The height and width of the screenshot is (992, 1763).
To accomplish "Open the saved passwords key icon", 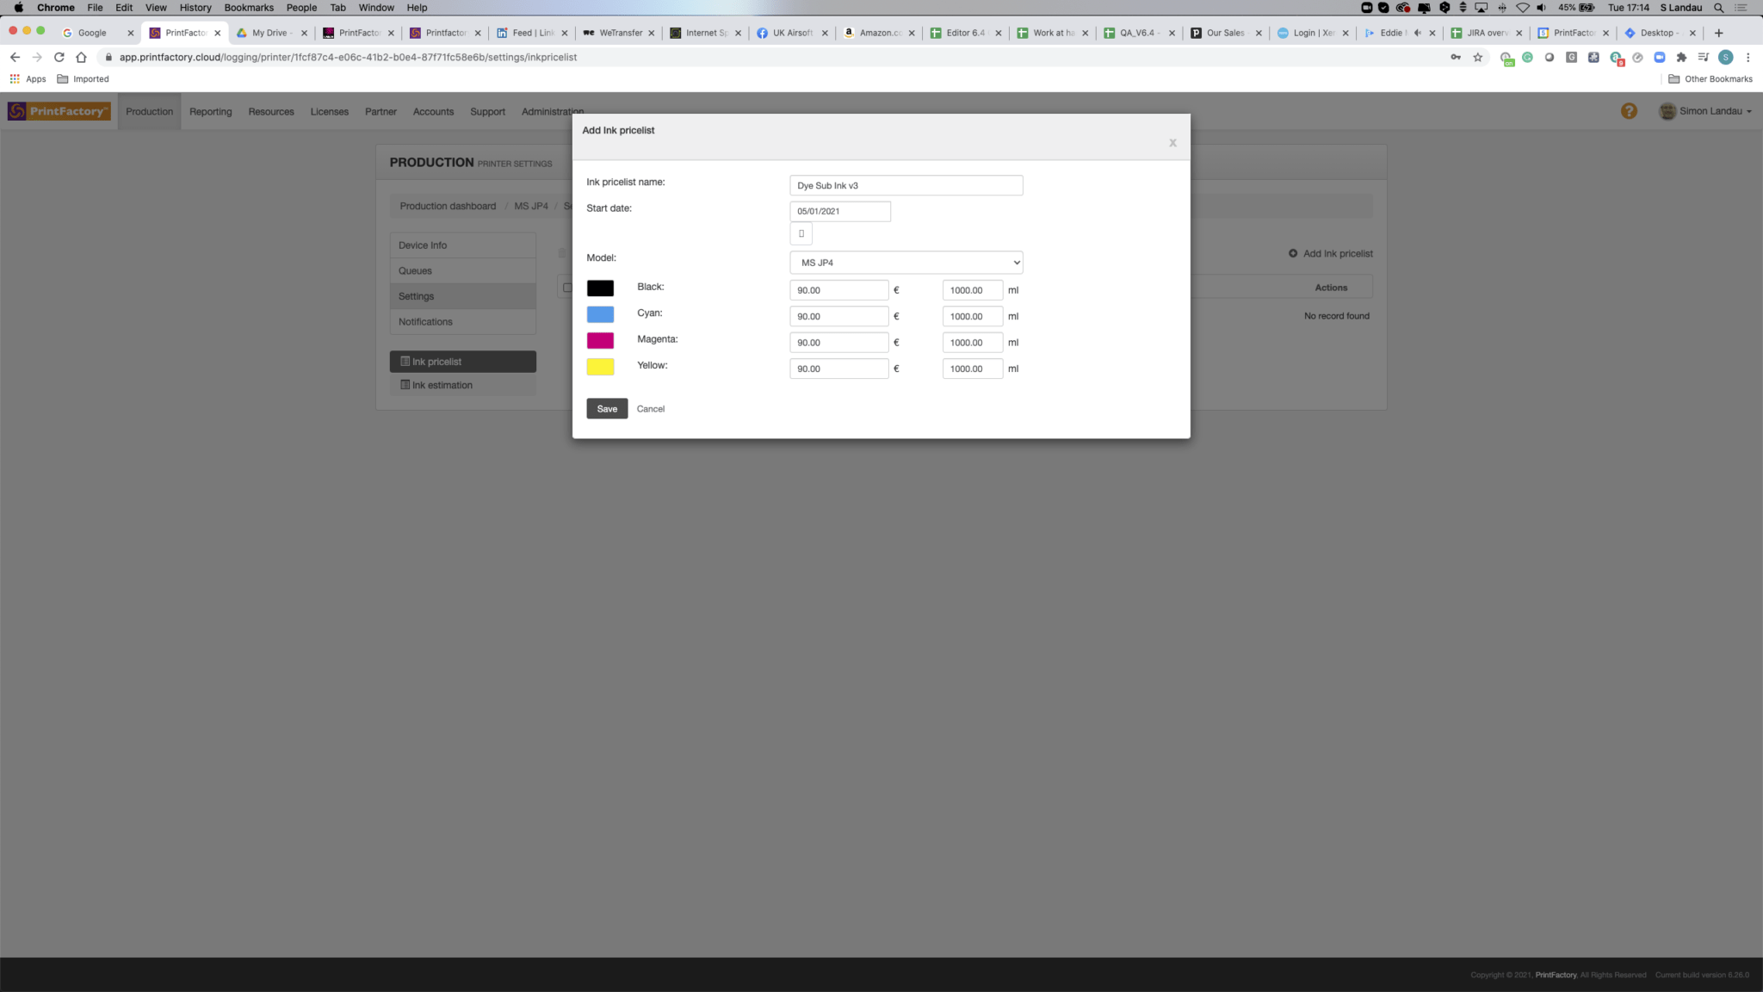I will (x=1455, y=57).
